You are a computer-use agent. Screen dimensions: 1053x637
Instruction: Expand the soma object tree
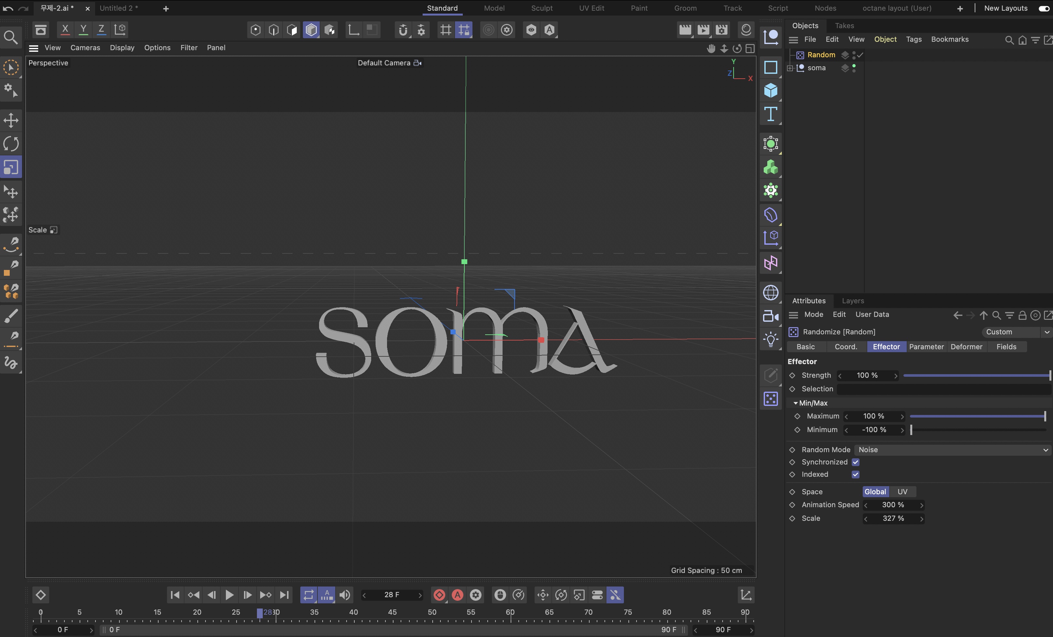[x=790, y=68]
